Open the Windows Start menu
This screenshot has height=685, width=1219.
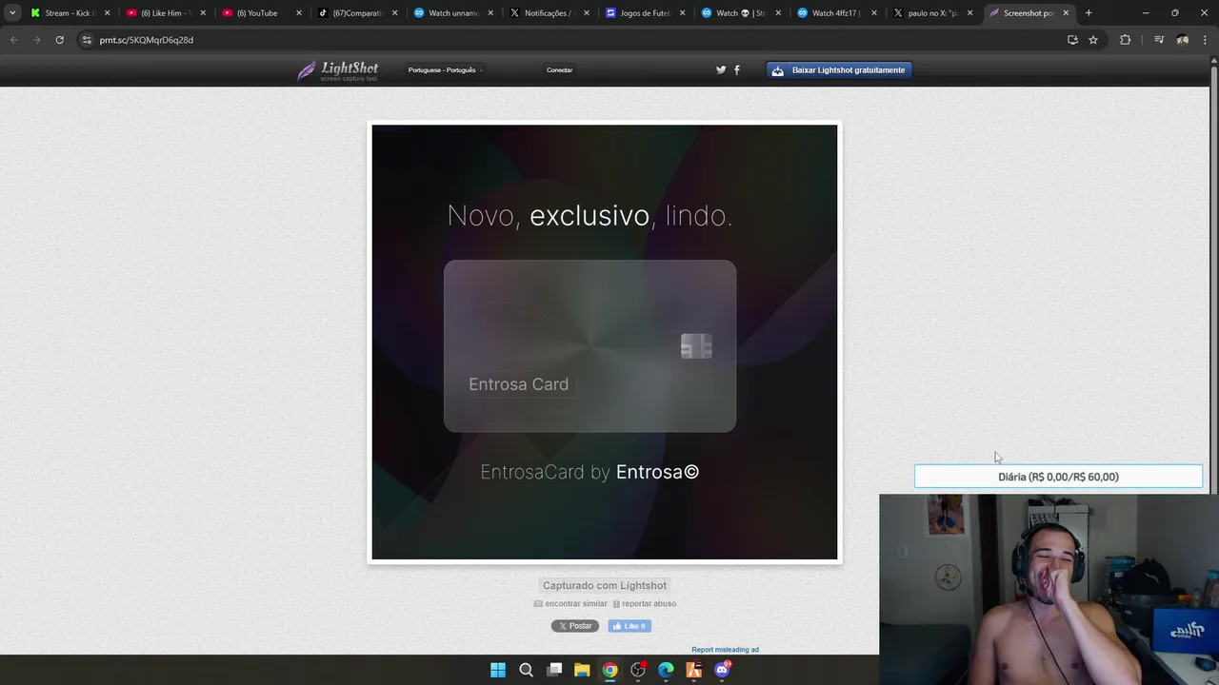498,671
